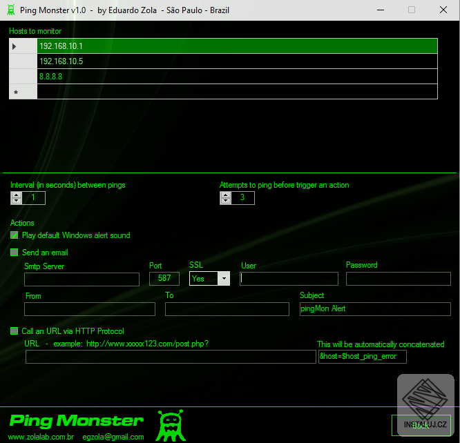Click the To email field
Image resolution: width=460 pixels, height=443 pixels.
point(227,309)
